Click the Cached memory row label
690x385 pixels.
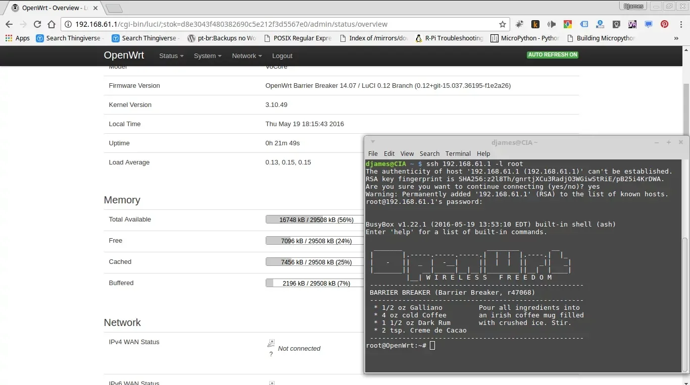(x=120, y=262)
